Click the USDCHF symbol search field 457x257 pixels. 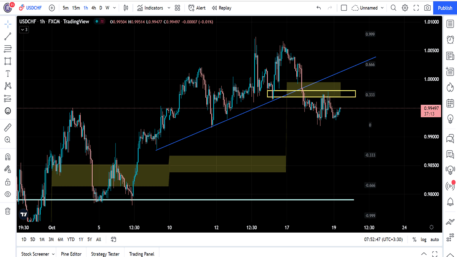(x=34, y=8)
